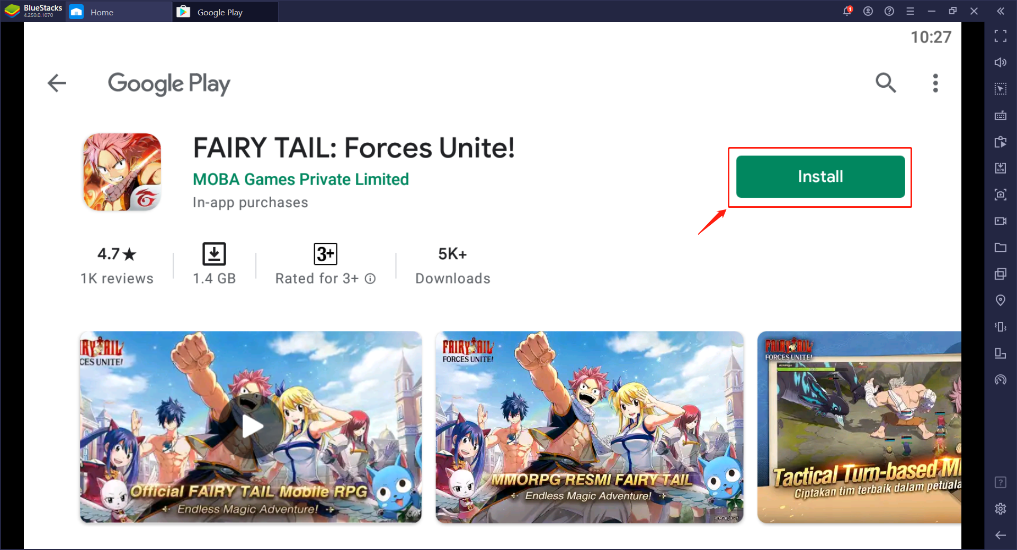Click the keyboard controls icon in sidebar
Viewport: 1017px width, 550px height.
click(1001, 115)
